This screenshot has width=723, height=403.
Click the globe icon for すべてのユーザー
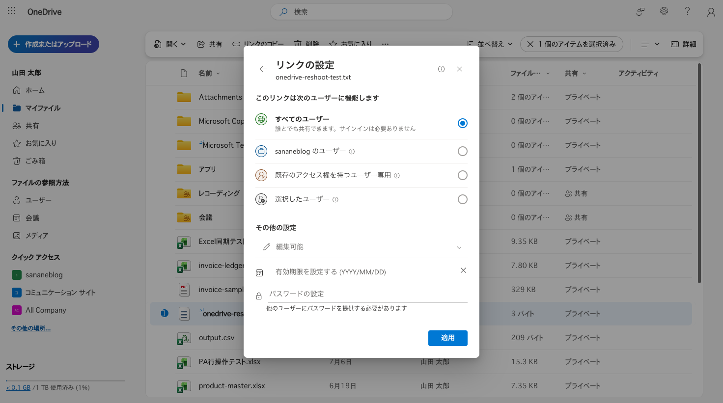click(x=261, y=119)
